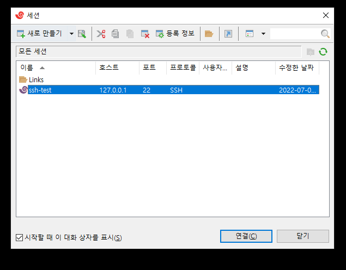
Task: Click the session search input field
Action: (295, 34)
